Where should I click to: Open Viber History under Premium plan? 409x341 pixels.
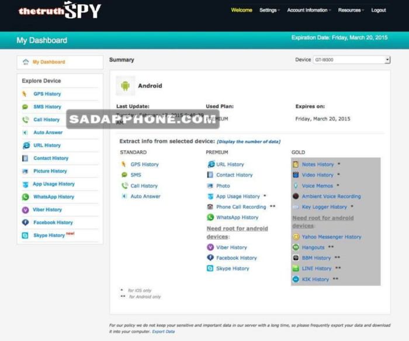tap(231, 247)
